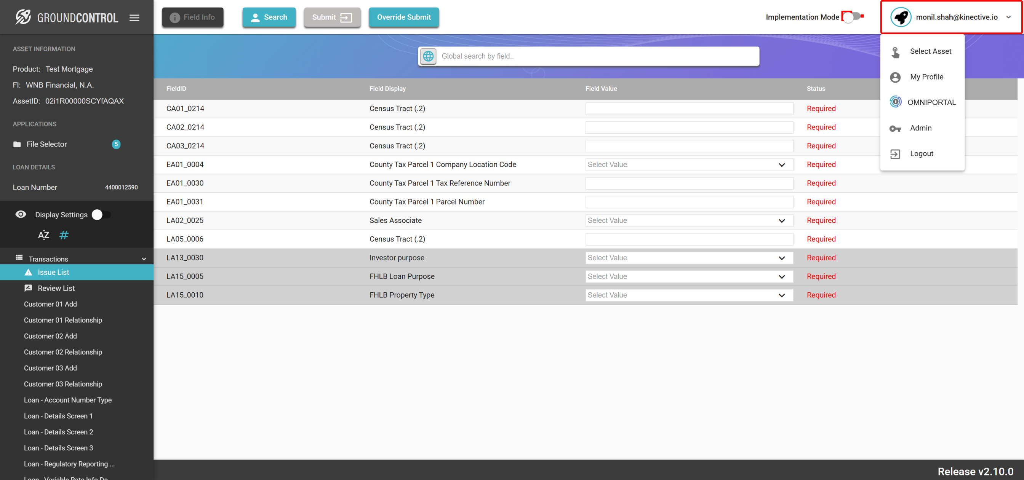
Task: Click the Global search by field input
Action: [596, 56]
